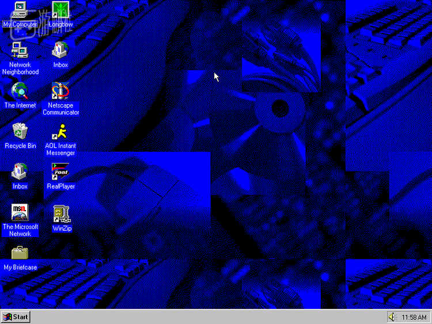Open Network Neighborhood icon
The image size is (432, 324).
point(20,51)
